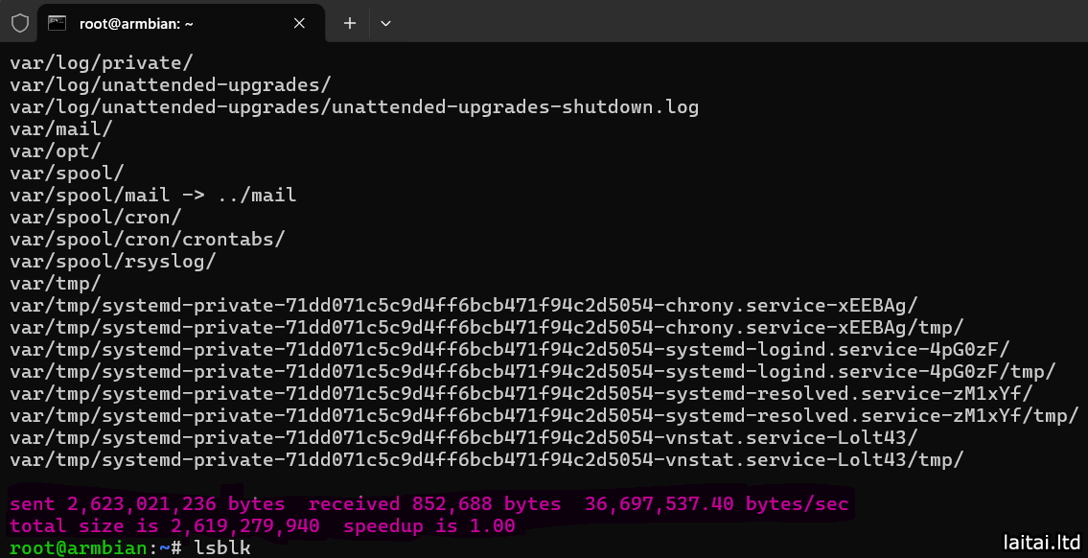Click the vnstat.service-Lolt43/tmp/ line
This screenshot has height=558, width=1088.
487,460
